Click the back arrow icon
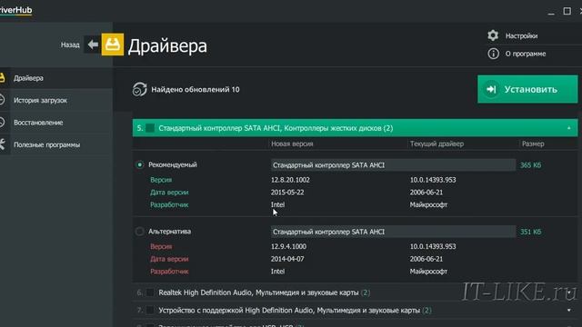 [93, 45]
